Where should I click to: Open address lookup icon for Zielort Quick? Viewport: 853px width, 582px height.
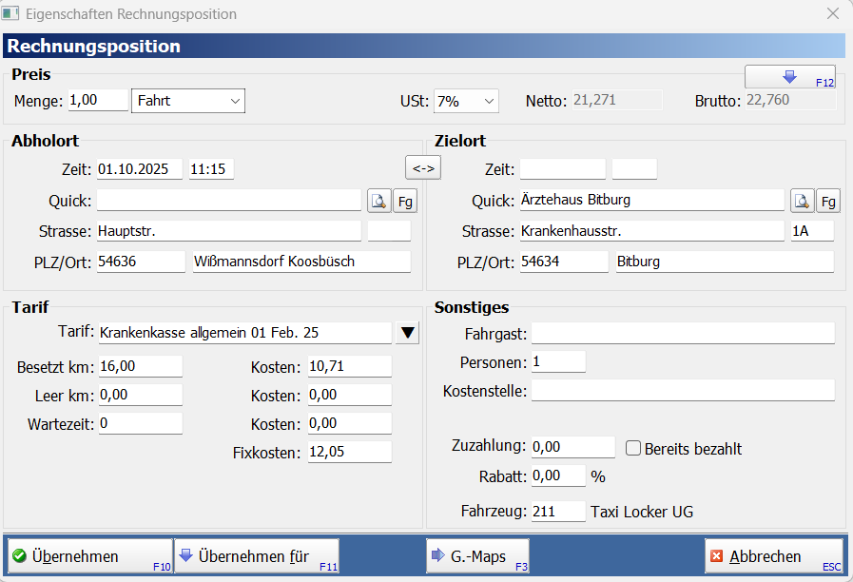tap(802, 201)
